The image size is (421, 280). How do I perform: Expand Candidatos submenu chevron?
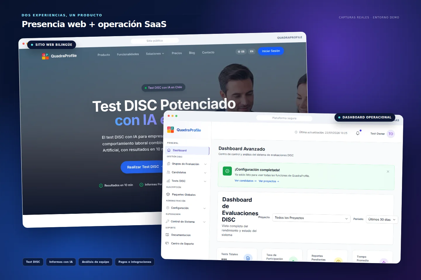(x=205, y=173)
